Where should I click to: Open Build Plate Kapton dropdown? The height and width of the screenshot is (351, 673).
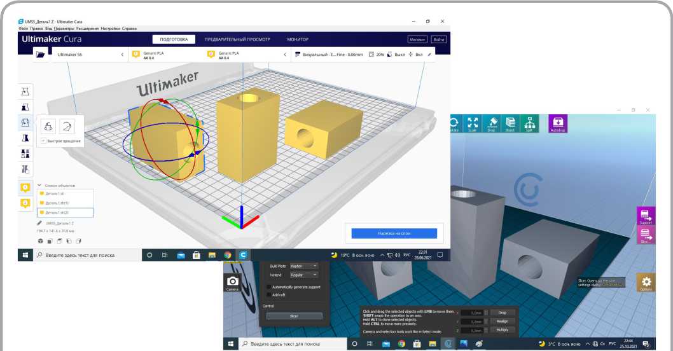point(304,266)
